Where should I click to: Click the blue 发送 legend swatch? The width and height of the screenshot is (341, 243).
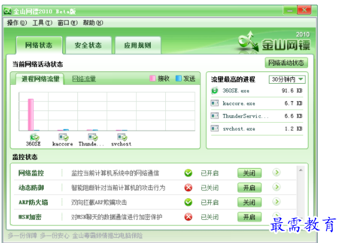[x=178, y=78]
